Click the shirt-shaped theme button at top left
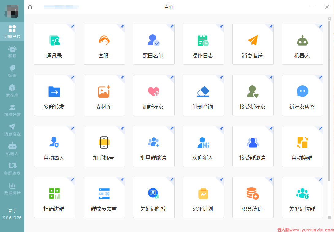334x232 pixels. pos(30,7)
